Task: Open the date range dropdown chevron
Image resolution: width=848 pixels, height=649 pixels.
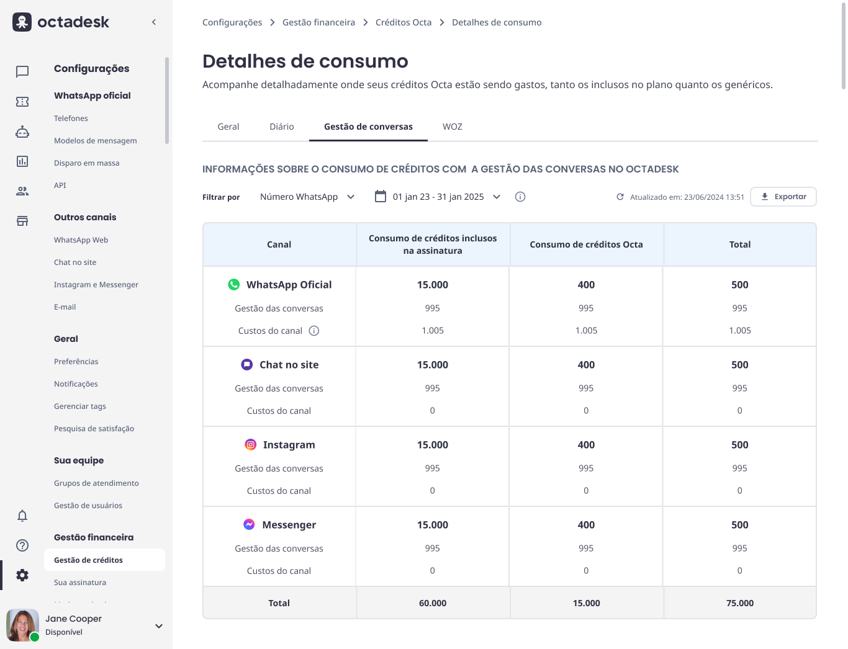Action: [497, 197]
